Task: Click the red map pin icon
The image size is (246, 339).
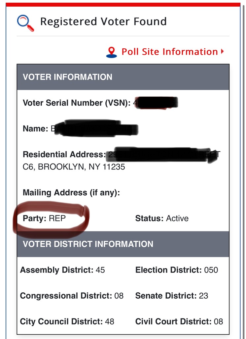Action: tap(112, 52)
